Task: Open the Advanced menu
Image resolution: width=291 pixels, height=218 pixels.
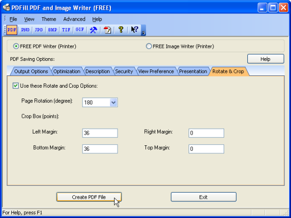Action: coord(74,19)
